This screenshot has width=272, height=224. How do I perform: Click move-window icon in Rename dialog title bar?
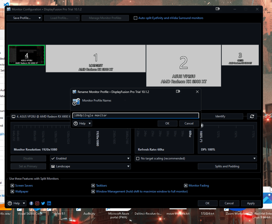click(178, 91)
